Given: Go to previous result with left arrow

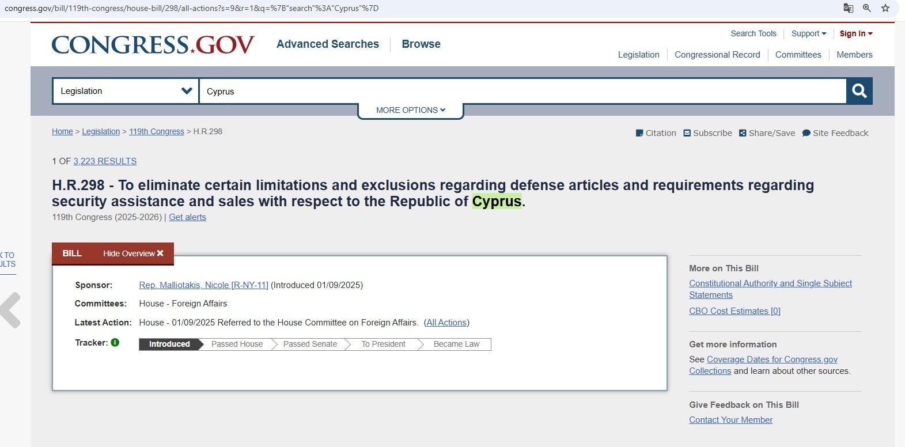Looking at the screenshot, I should tap(10, 310).
